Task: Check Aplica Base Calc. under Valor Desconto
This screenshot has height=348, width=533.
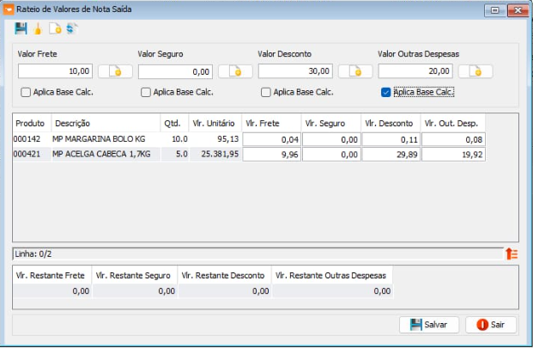Action: coord(266,92)
